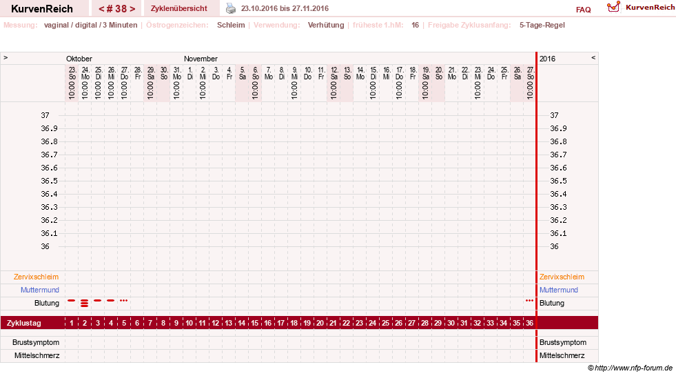Click the left Blutung row label

(47, 303)
